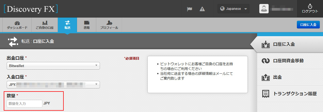This screenshot has height=112, width=323.
Task: Click the 数量を入力 amount field
Action: pos(24,103)
